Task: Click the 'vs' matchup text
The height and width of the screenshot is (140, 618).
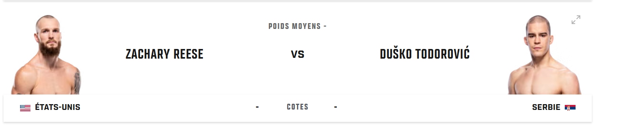Action: 297,54
